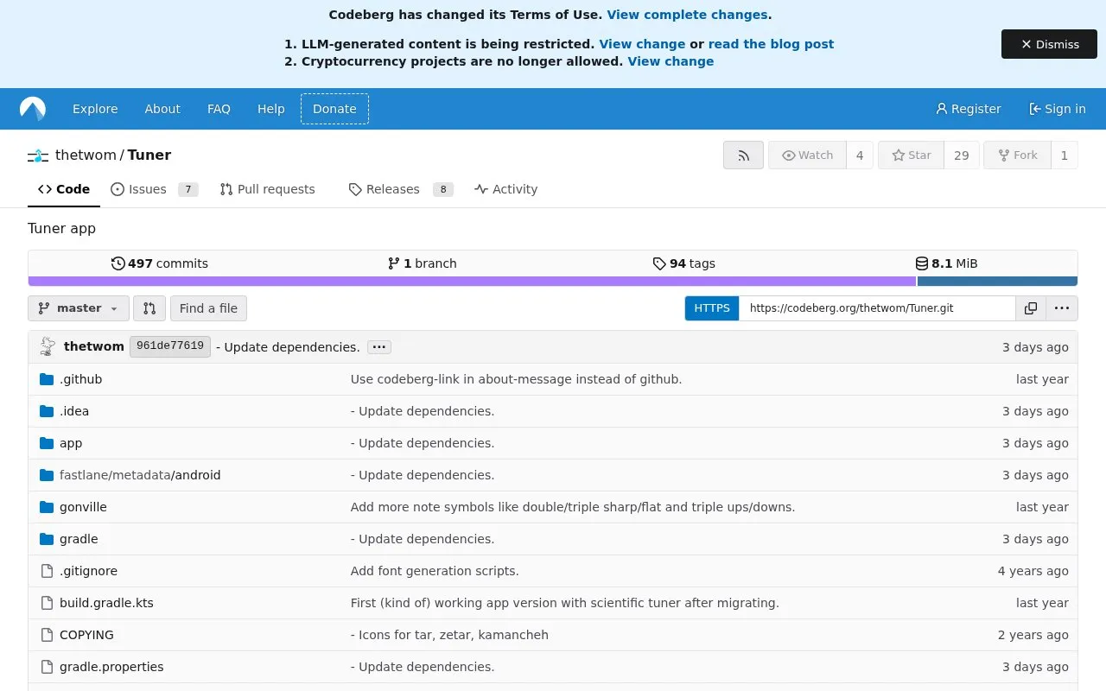Open the master branch dropdown
Image resolution: width=1106 pixels, height=691 pixels.
point(79,308)
